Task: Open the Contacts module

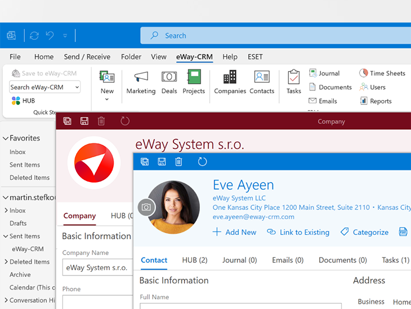Action: tap(262, 82)
